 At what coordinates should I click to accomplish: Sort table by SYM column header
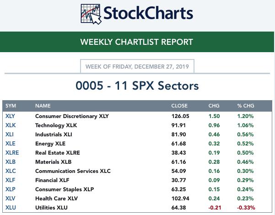(11, 106)
